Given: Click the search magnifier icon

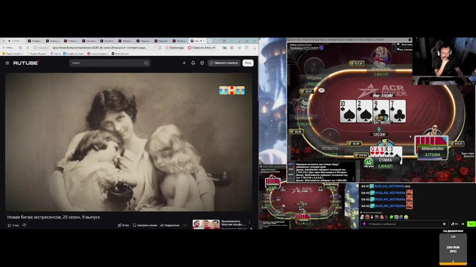Looking at the screenshot, I should click(146, 63).
